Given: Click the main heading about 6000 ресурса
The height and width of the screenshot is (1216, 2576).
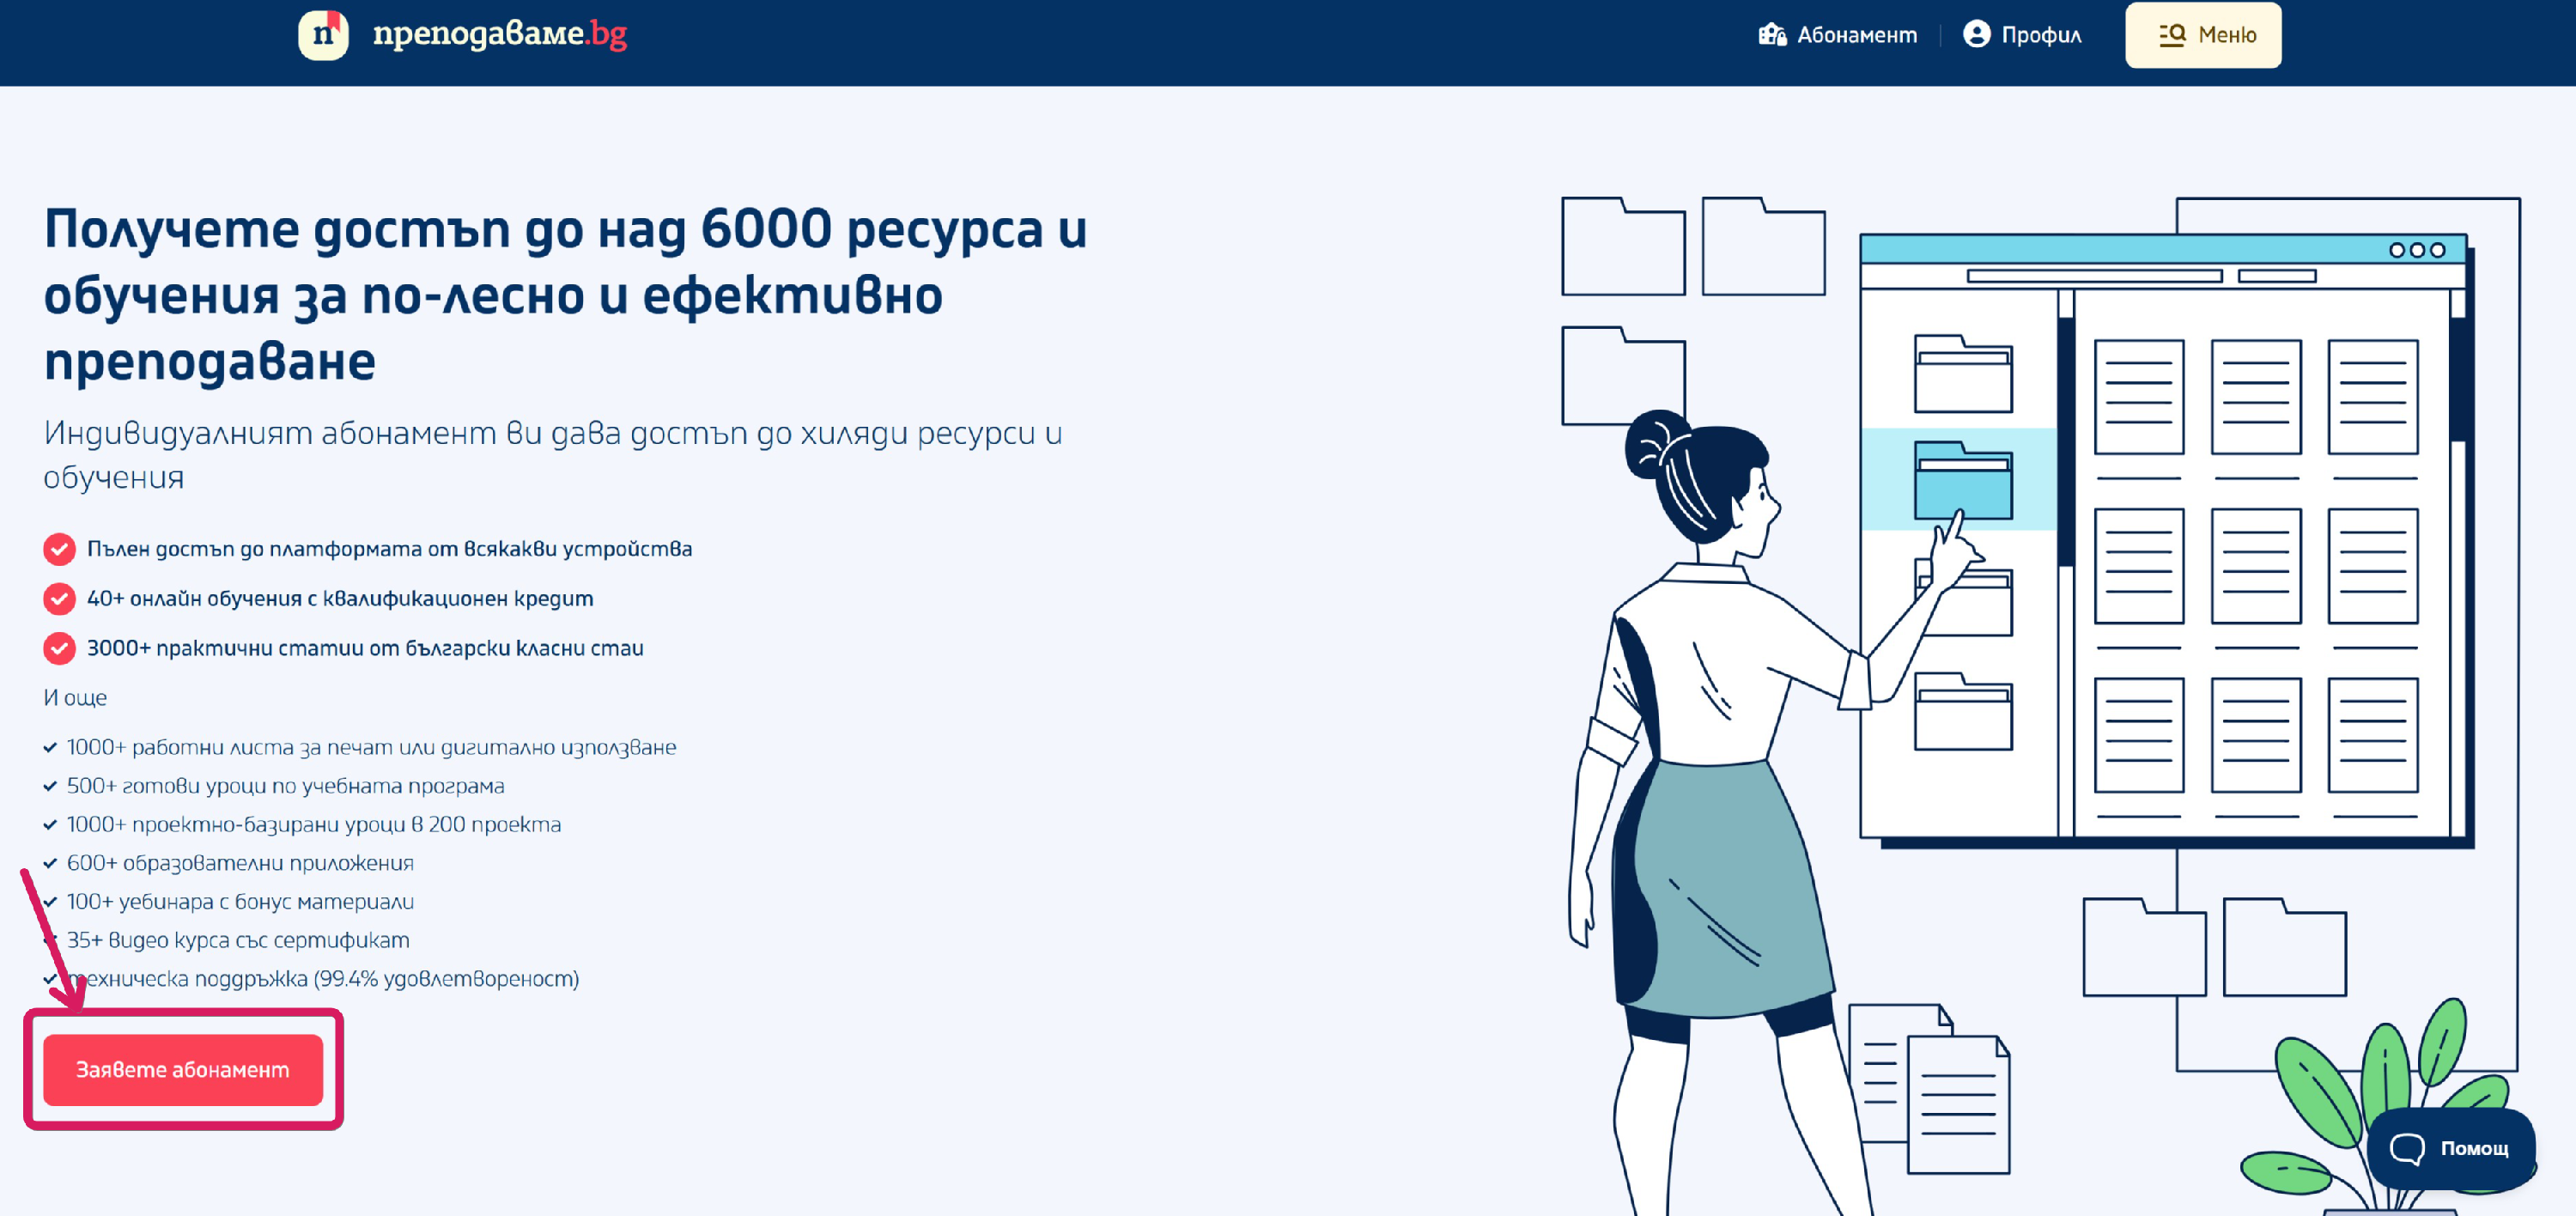Looking at the screenshot, I should (565, 294).
